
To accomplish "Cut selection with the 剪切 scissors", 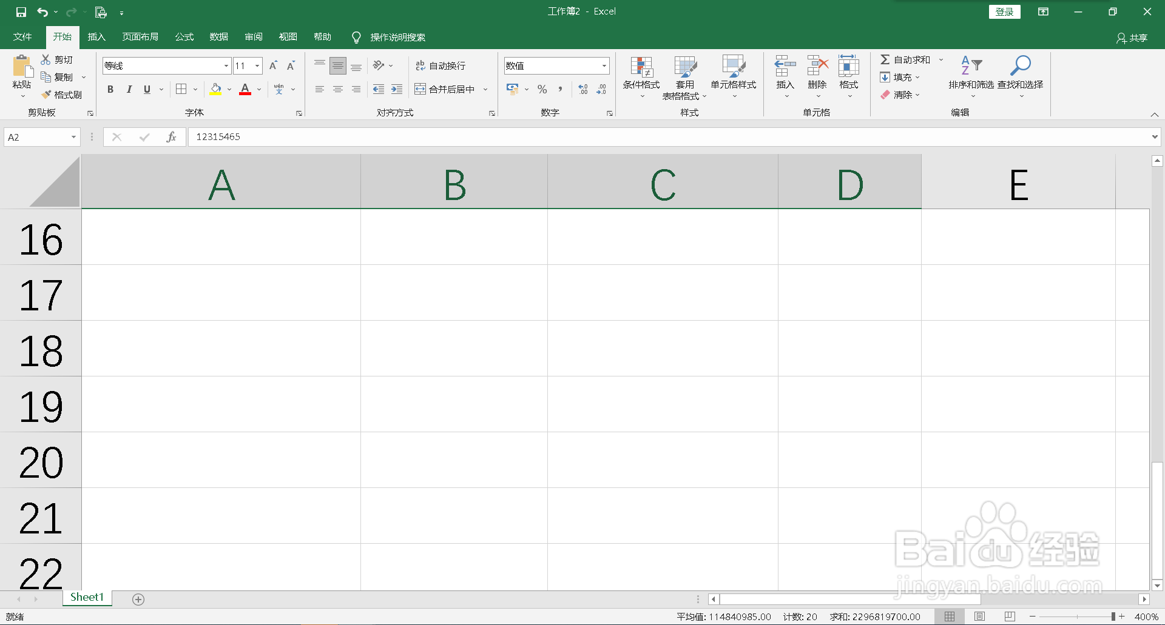I will pos(57,59).
